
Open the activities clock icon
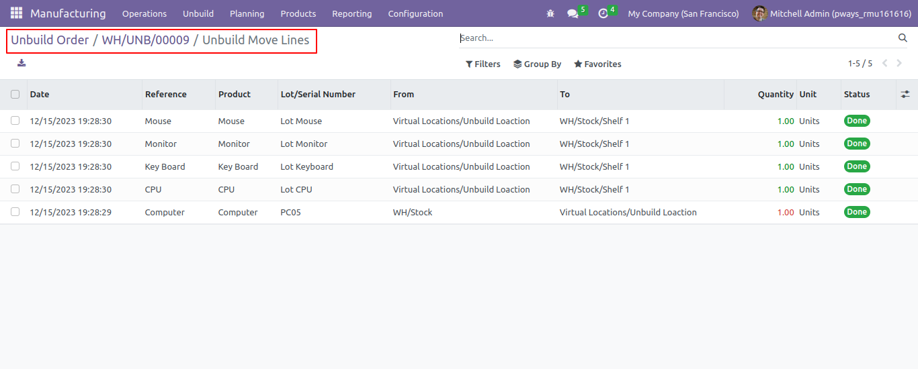coord(603,13)
